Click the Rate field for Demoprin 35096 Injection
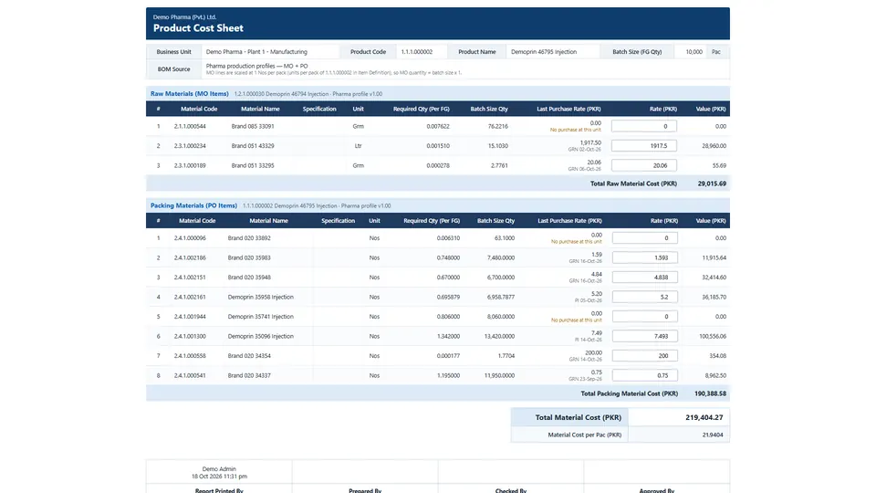876x493 pixels. pos(645,336)
